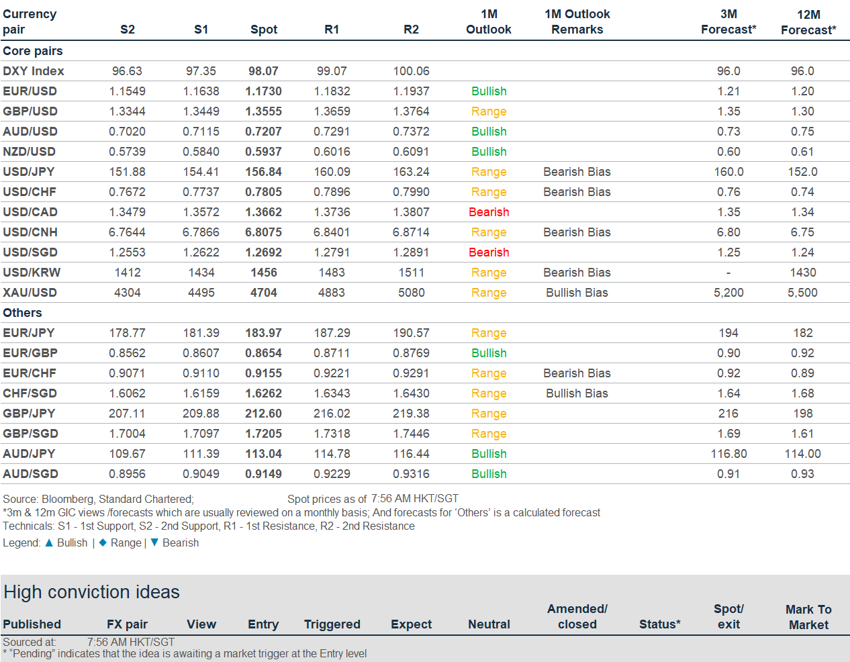This screenshot has height=662, width=850.
Task: Select the USD/KRW 12M forecast 1430
Action: pyautogui.click(x=803, y=273)
